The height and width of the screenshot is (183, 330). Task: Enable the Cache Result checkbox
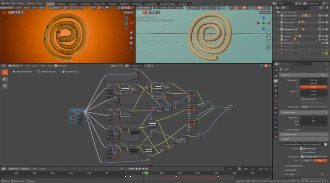coord(301,152)
